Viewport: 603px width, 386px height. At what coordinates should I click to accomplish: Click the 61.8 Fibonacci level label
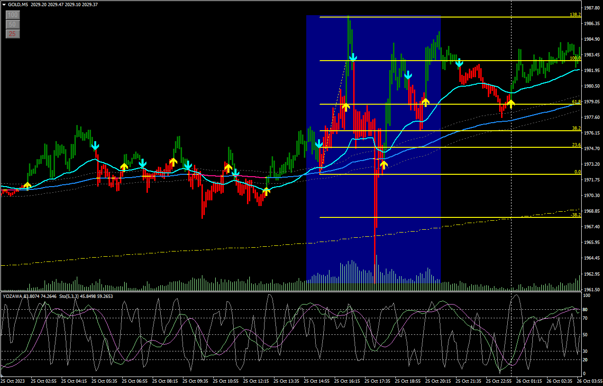(576, 102)
